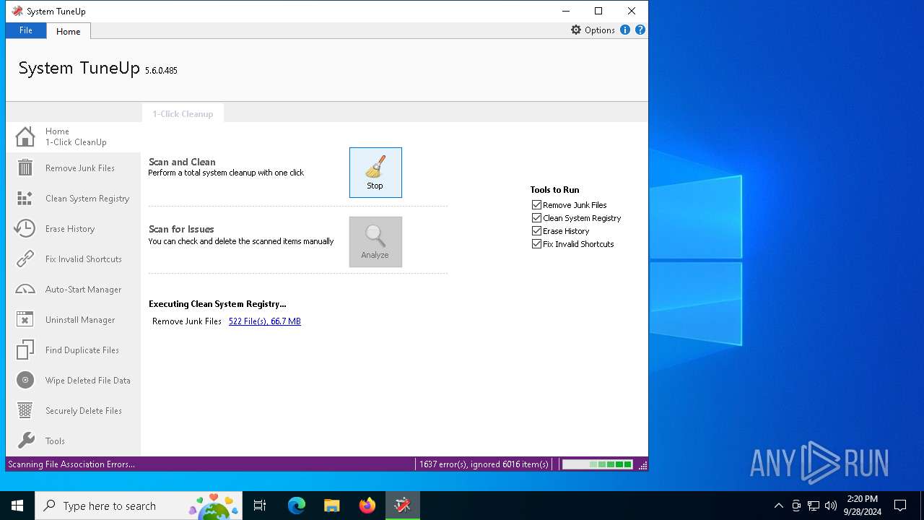Click the Find Duplicate Files icon
924x520 pixels.
(x=25, y=350)
